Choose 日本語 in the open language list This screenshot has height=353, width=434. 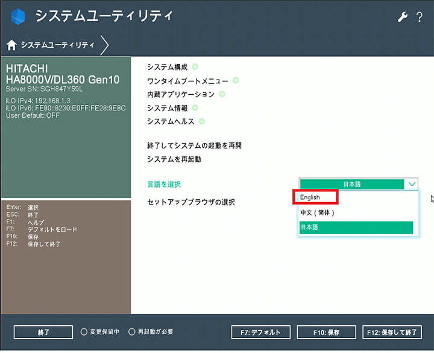pyautogui.click(x=356, y=227)
